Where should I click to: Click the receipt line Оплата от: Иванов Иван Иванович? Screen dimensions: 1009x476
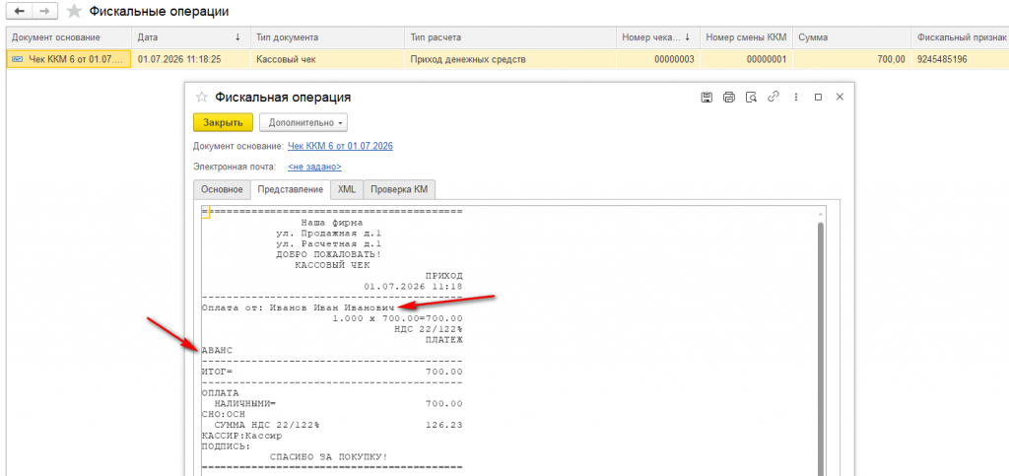click(x=298, y=308)
